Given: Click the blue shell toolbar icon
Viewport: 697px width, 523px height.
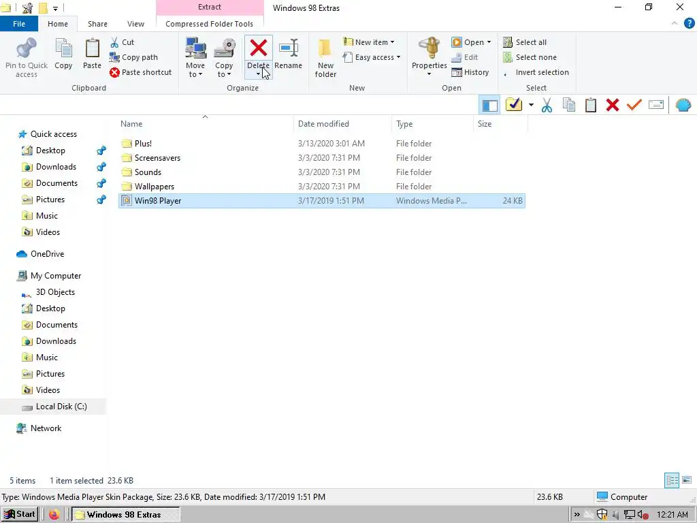Looking at the screenshot, I should [683, 106].
